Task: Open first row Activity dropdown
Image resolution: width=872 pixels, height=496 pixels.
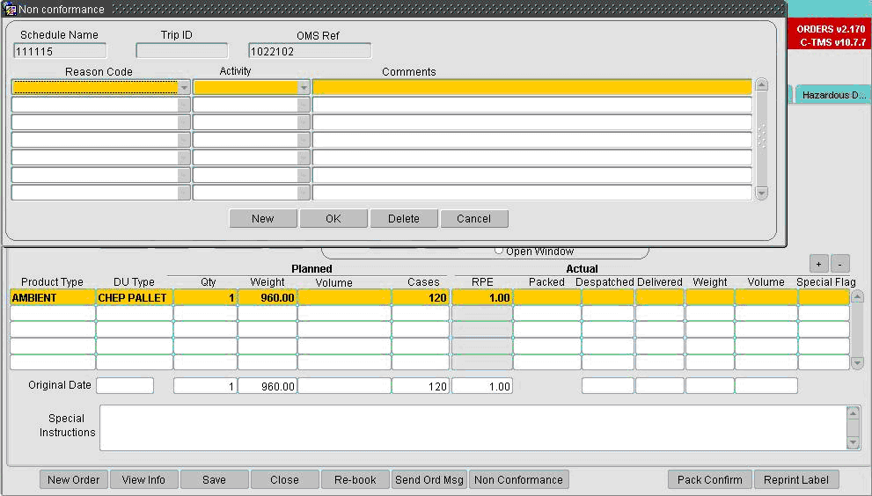Action: (x=303, y=87)
